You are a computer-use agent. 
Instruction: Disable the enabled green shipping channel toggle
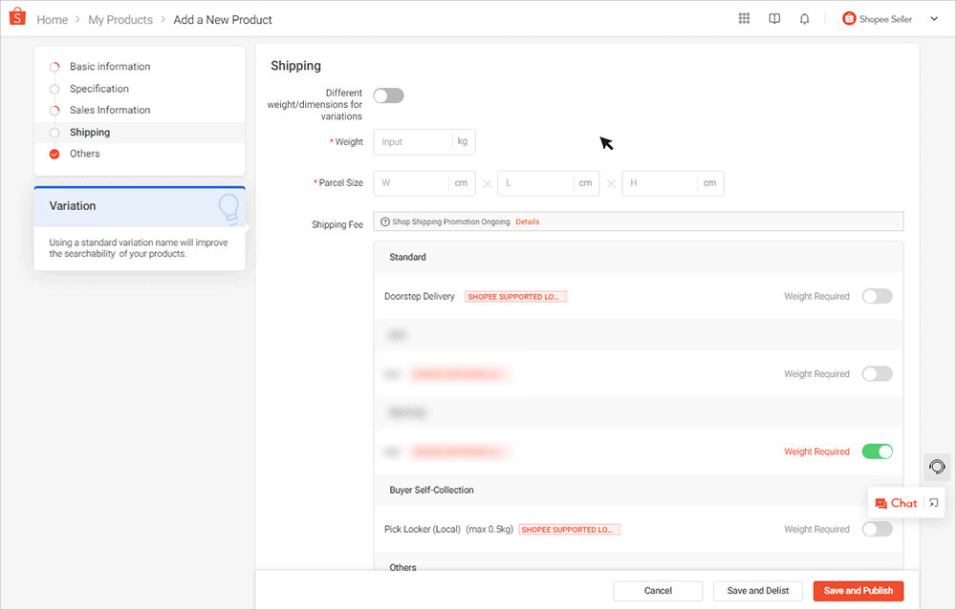[878, 451]
